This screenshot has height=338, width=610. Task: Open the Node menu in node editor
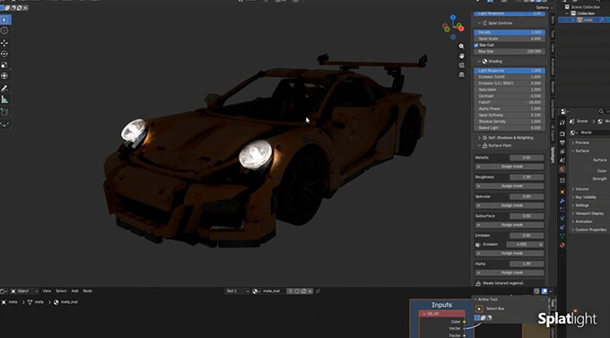88,291
